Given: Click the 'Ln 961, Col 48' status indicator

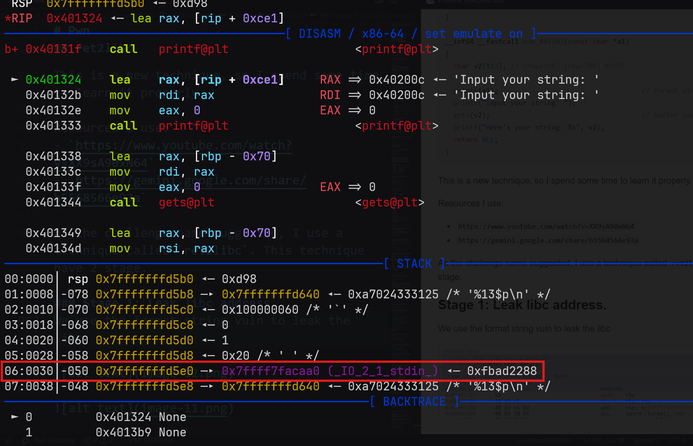Looking at the screenshot, I should click(604, 440).
